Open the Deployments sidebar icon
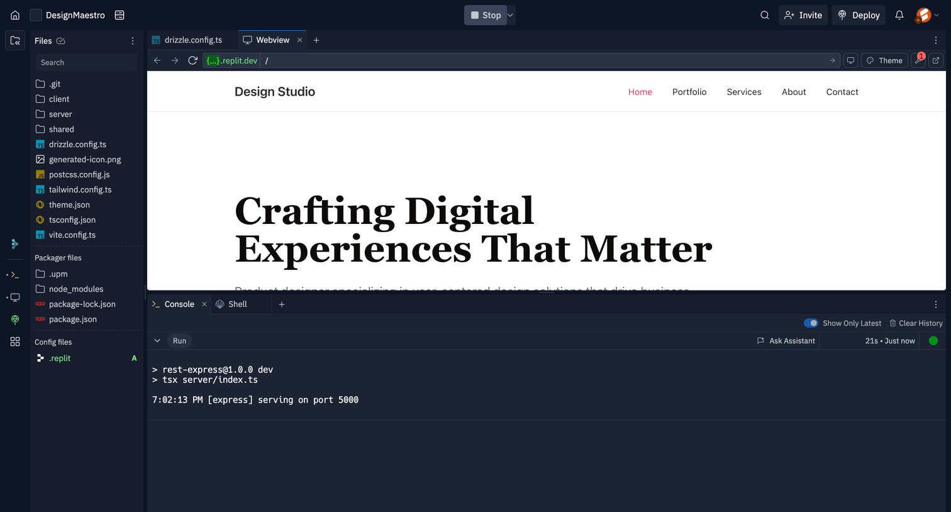Viewport: 951px width, 512px height. pyautogui.click(x=15, y=320)
